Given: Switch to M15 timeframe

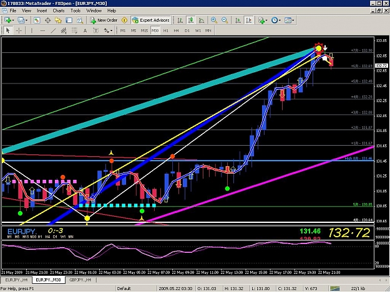Looking at the screenshot, I should pos(144,31).
